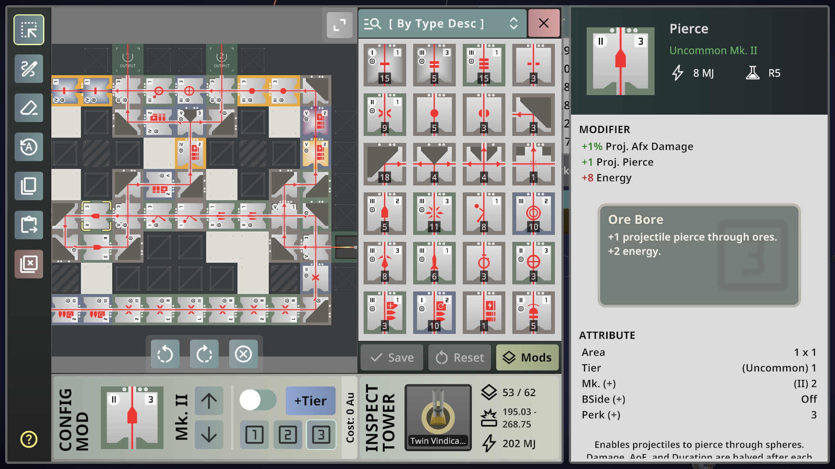
Task: Click the clear all layout icon
Action: pyautogui.click(x=29, y=264)
